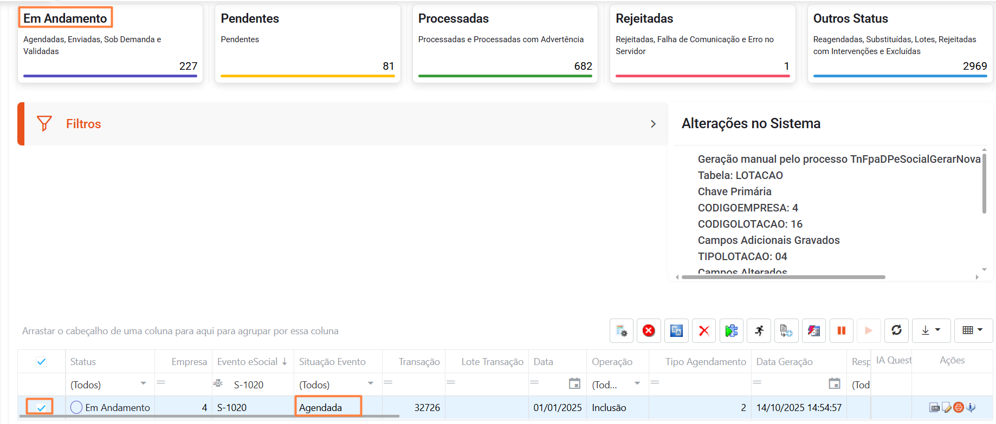996x424 pixels.
Task: Click the pencil edit icon in Ações
Action: coord(947,408)
